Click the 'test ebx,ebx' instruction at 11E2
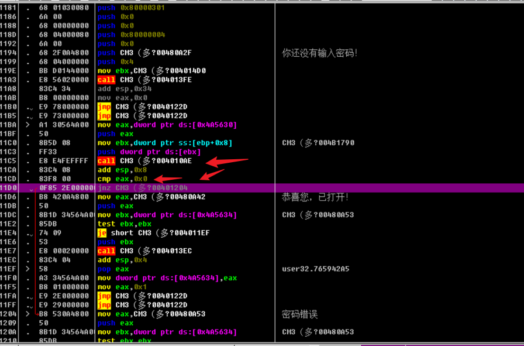Screen dimensions: 524x346 pos(124,224)
